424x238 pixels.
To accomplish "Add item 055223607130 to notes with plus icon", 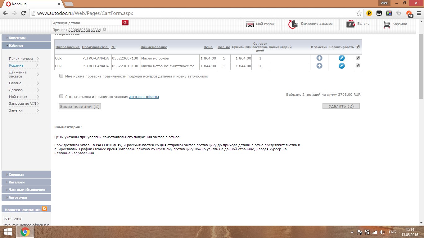I will point(319,58).
